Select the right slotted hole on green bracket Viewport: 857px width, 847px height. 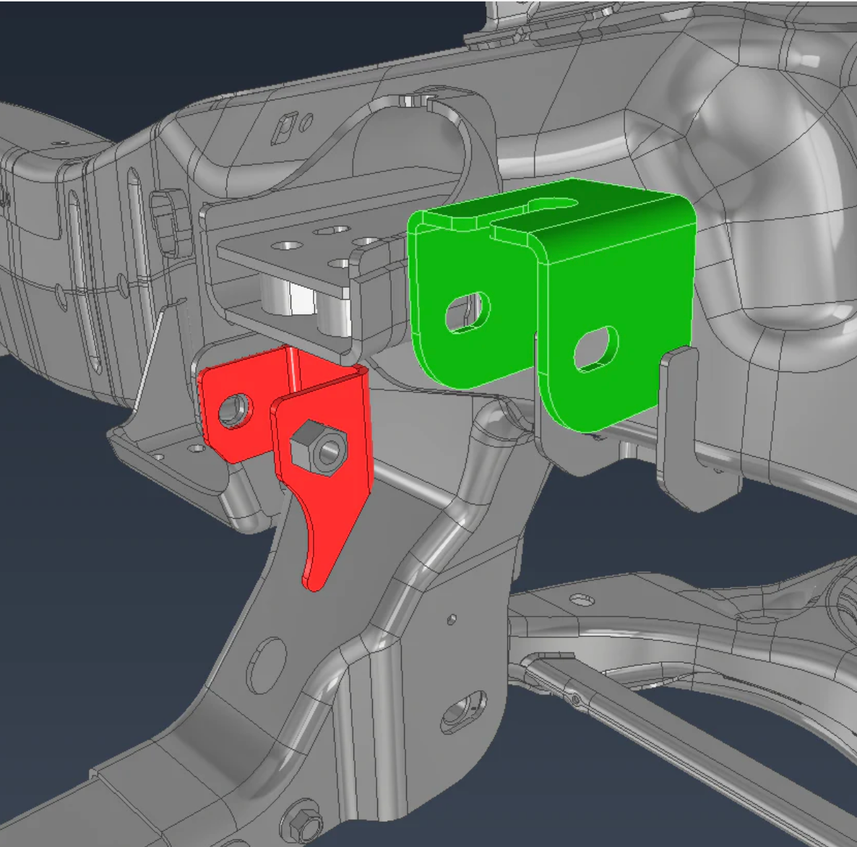click(x=596, y=348)
